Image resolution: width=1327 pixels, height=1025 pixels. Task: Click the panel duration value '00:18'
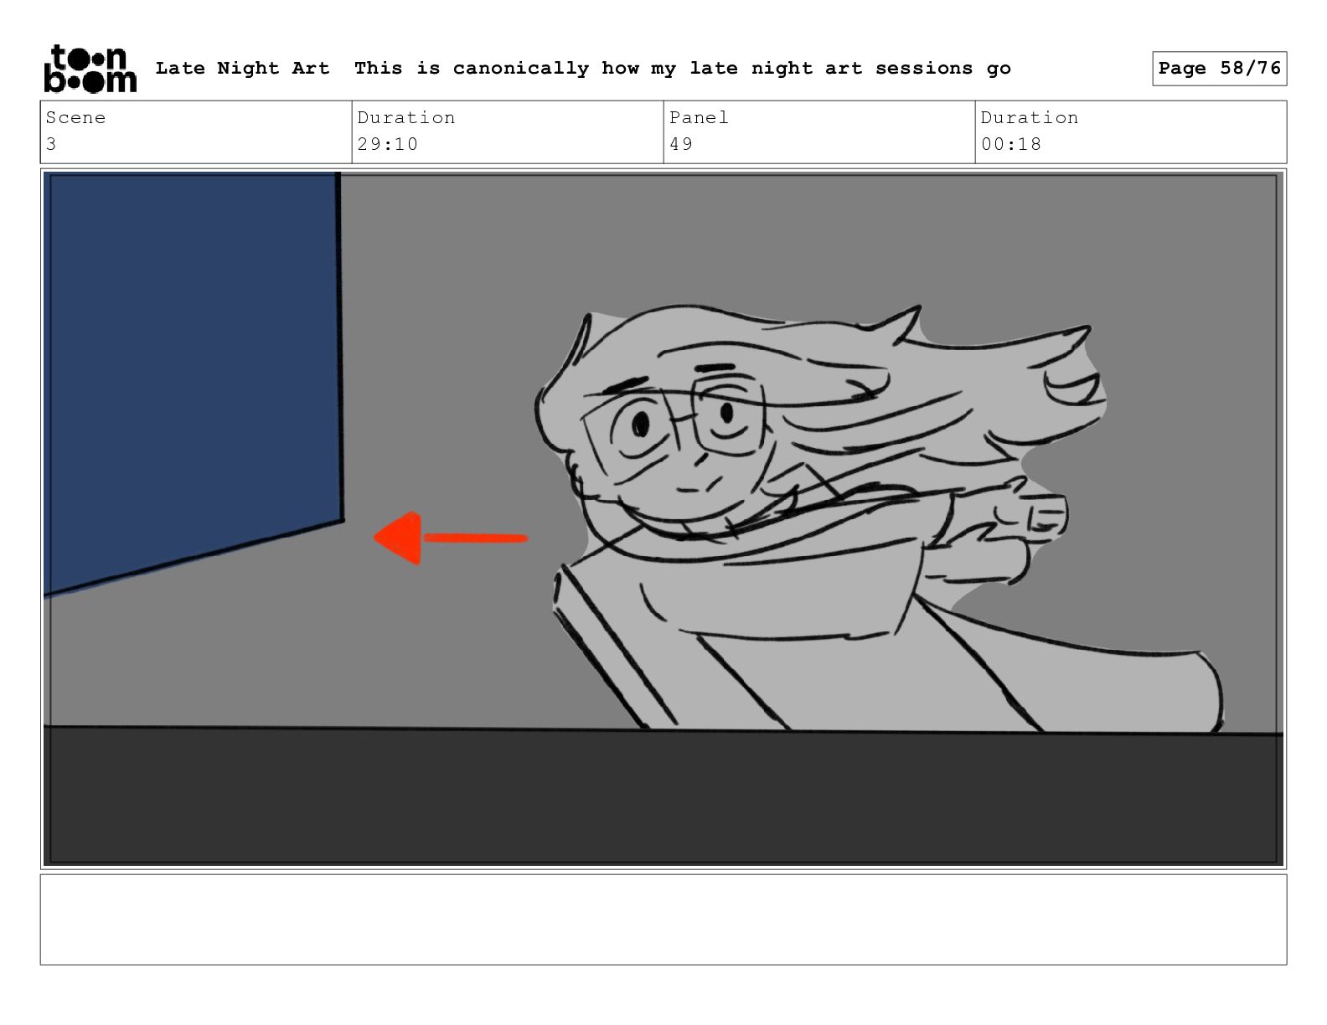[x=1011, y=144]
